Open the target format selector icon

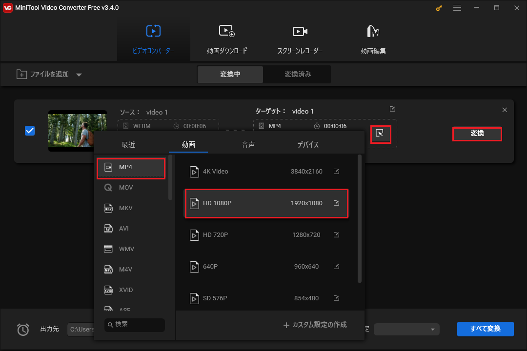380,134
